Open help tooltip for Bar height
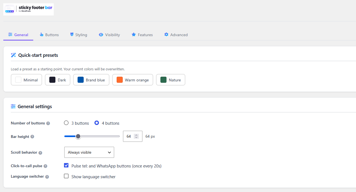356x192 pixels. 32,137
